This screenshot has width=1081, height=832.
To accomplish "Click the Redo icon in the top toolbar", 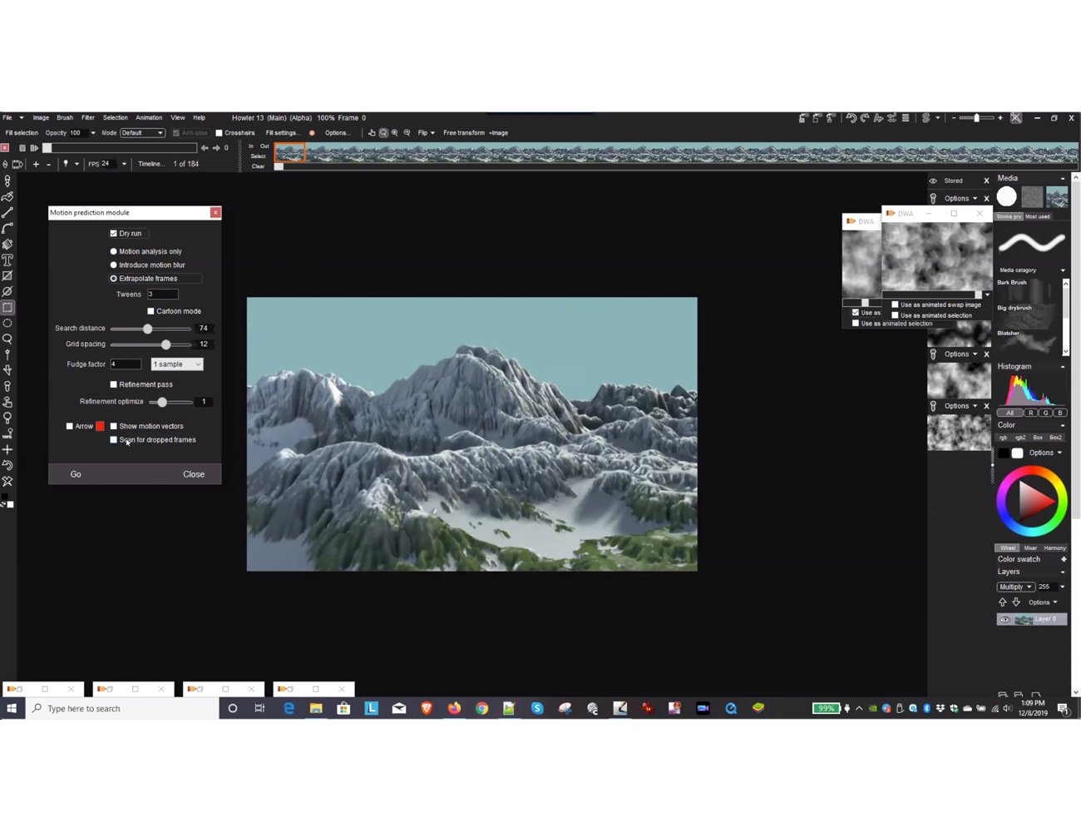I will [866, 117].
